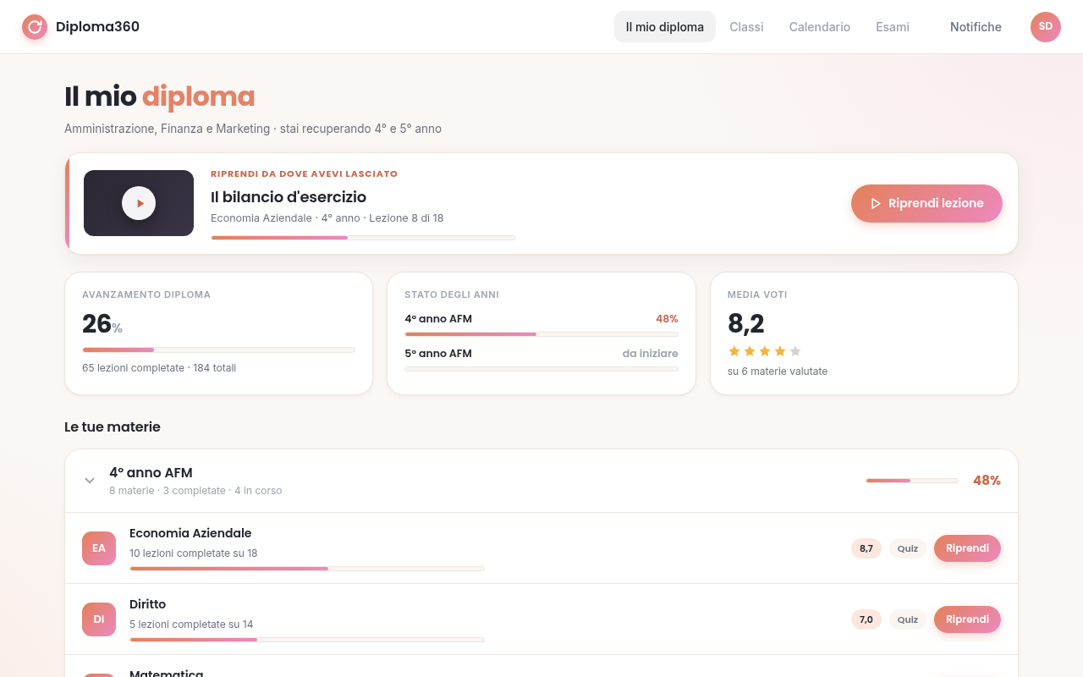The height and width of the screenshot is (677, 1083).
Task: Click the Il bilancio d'esercizio title
Action: coord(289,197)
